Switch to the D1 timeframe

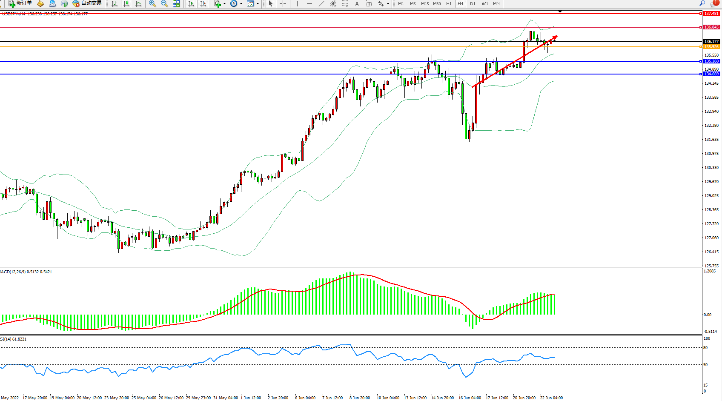pos(473,3)
